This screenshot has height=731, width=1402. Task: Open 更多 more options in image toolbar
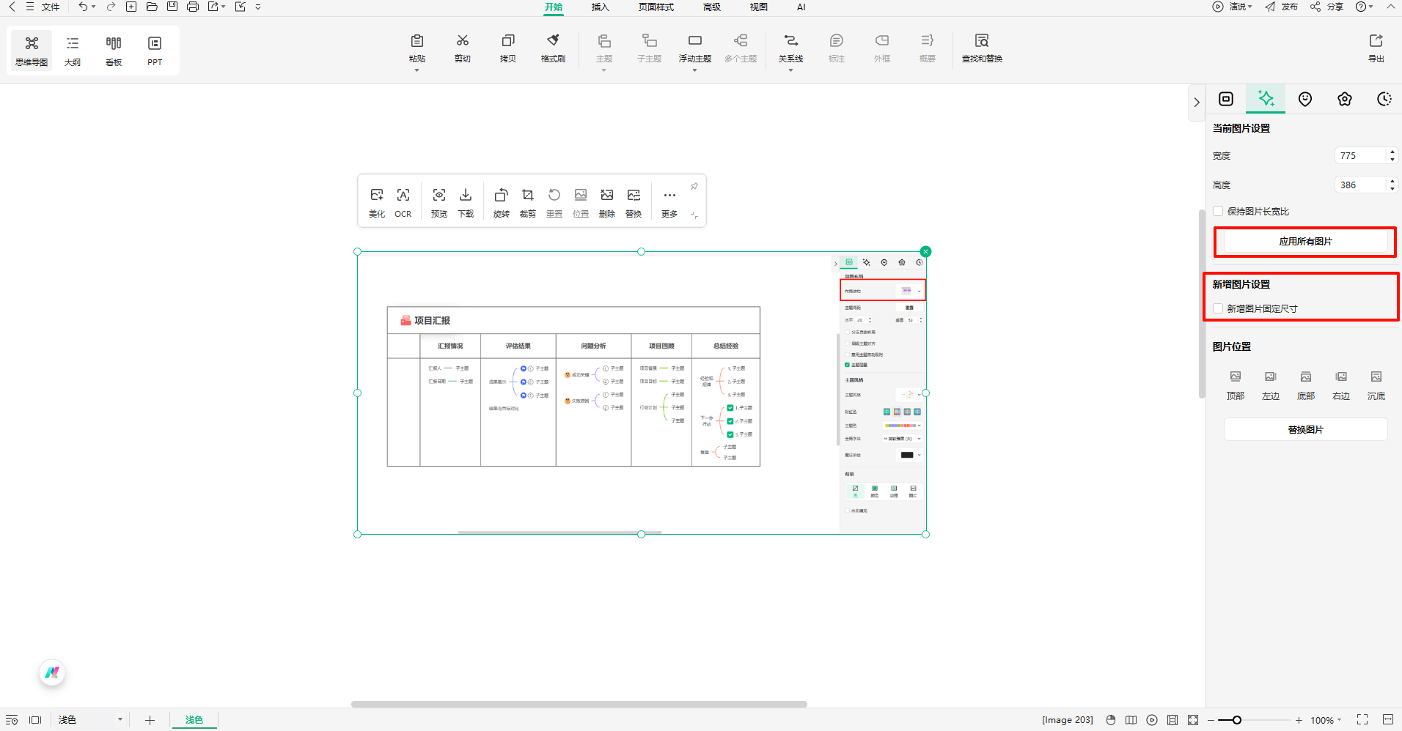click(669, 202)
